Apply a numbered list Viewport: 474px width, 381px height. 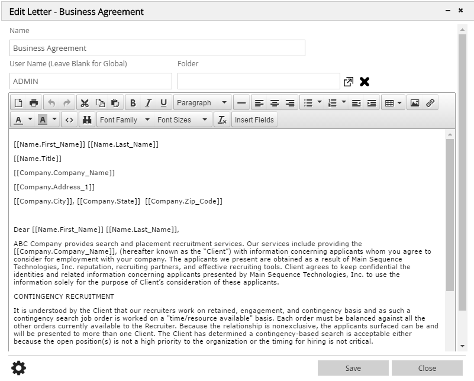click(332, 103)
